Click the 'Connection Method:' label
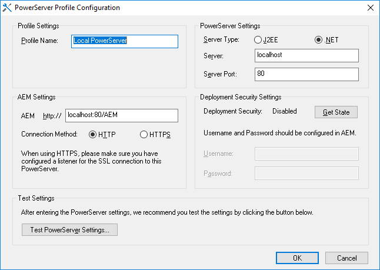The height and width of the screenshot is (270, 380). [49, 134]
